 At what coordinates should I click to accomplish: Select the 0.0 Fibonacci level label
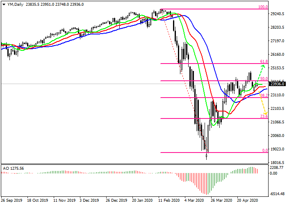[x=264, y=150]
